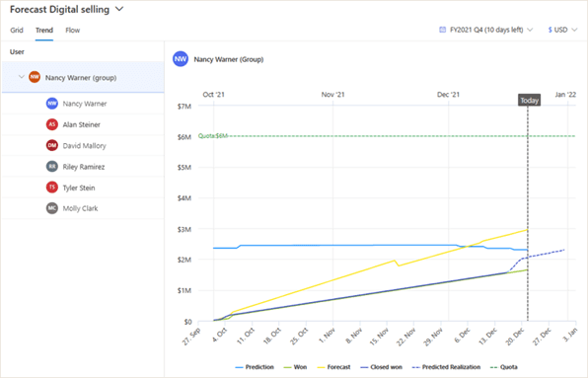Click the 1. Nov date axis label
The width and height of the screenshot is (588, 378).
click(x=327, y=336)
